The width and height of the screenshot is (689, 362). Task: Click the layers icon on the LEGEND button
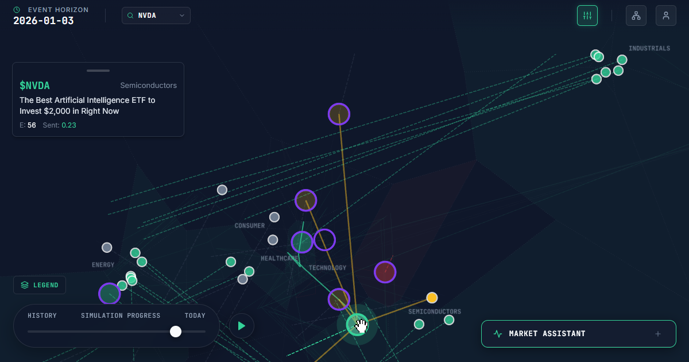point(24,284)
